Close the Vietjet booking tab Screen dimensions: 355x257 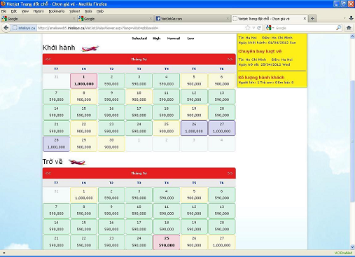[x=305, y=19]
